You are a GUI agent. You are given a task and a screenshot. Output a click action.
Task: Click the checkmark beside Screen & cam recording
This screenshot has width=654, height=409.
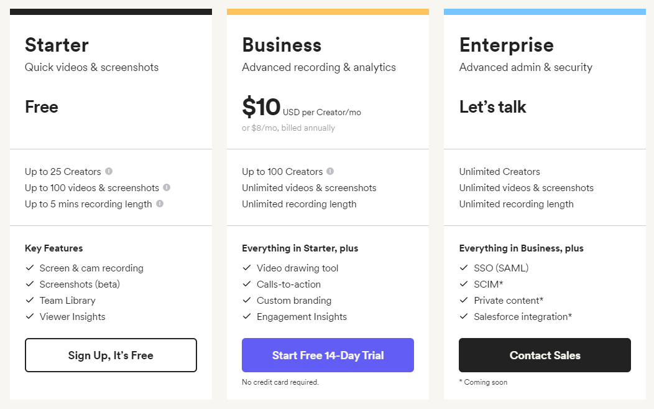coord(30,268)
